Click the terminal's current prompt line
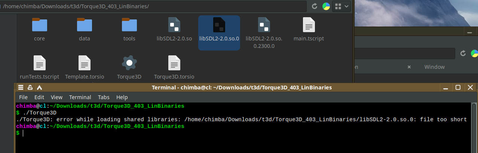Image resolution: width=478 pixels, height=153 pixels. pyautogui.click(x=243, y=133)
